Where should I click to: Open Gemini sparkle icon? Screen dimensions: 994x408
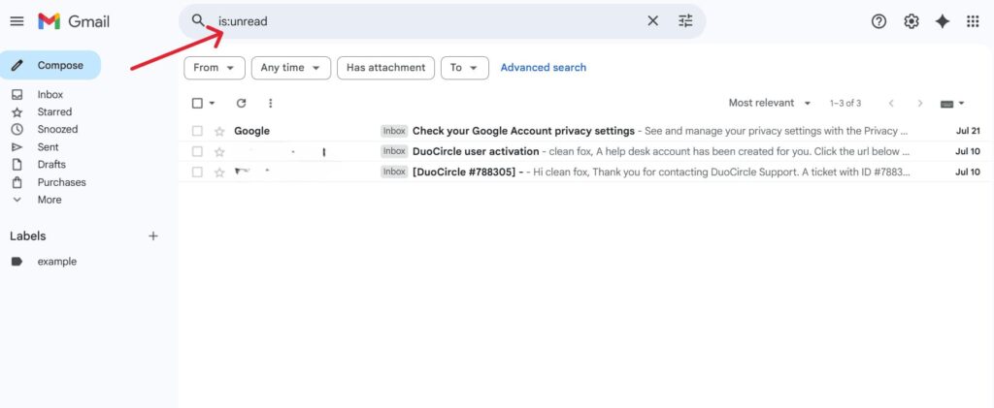click(x=943, y=21)
